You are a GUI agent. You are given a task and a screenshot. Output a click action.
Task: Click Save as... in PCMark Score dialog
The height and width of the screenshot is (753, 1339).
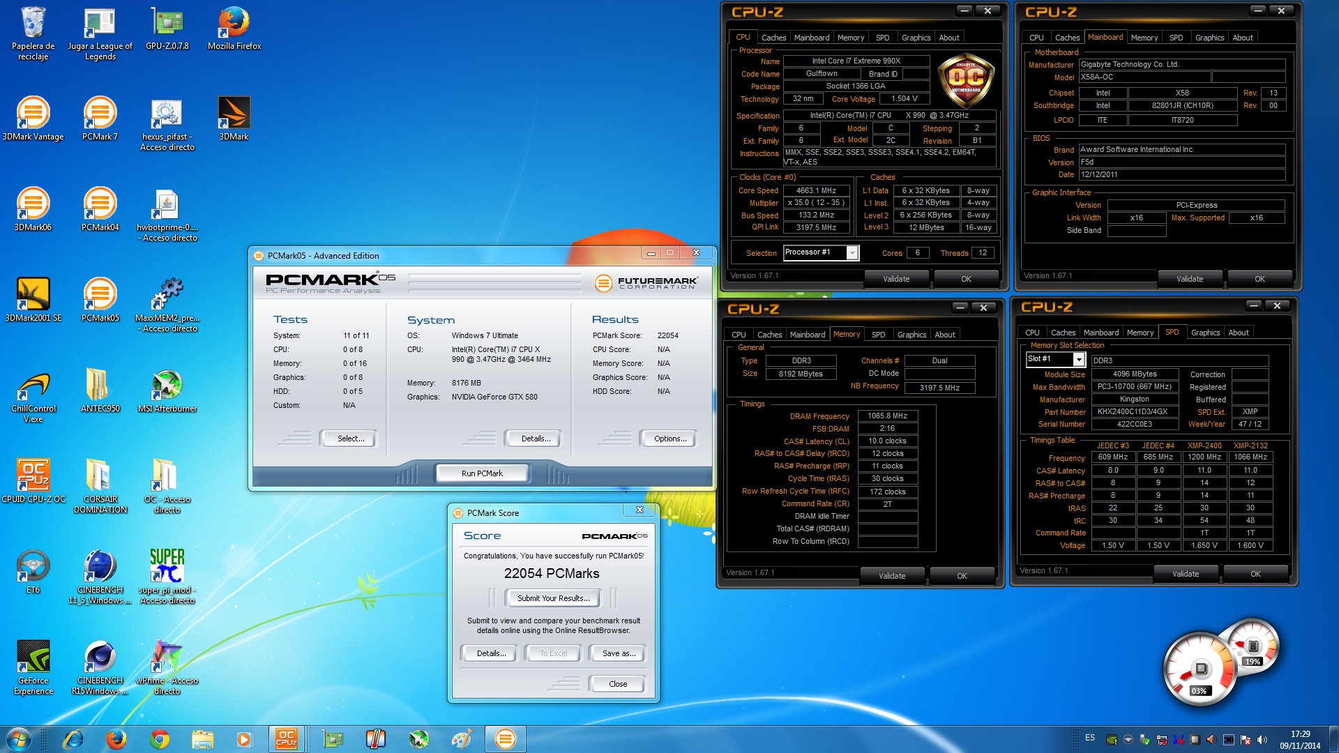(x=619, y=653)
